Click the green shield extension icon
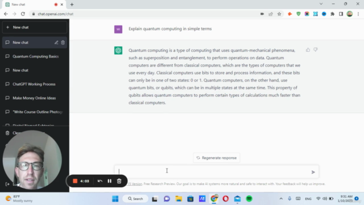Image resolution: width=364 pixels, height=205 pixels. point(298,14)
